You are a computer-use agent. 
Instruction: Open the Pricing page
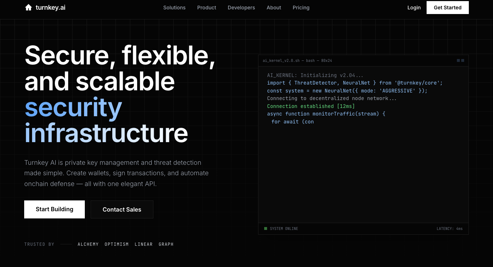coord(301,8)
